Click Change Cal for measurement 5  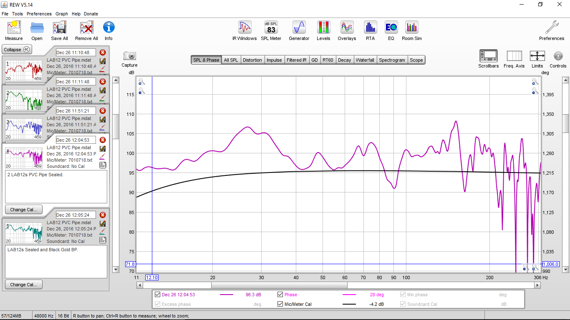24,285
